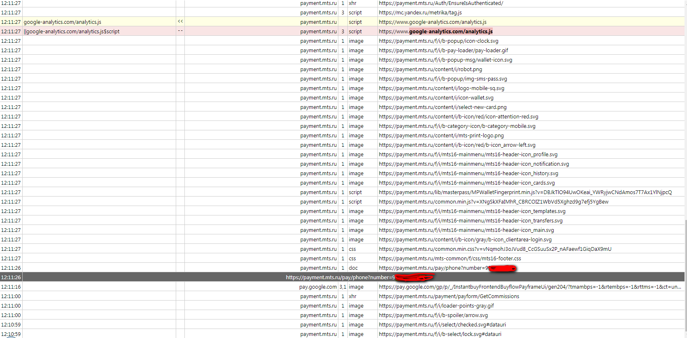Image resolution: width=687 pixels, height=338 pixels.
Task: Select the common.min.js script request
Action: 494,202
